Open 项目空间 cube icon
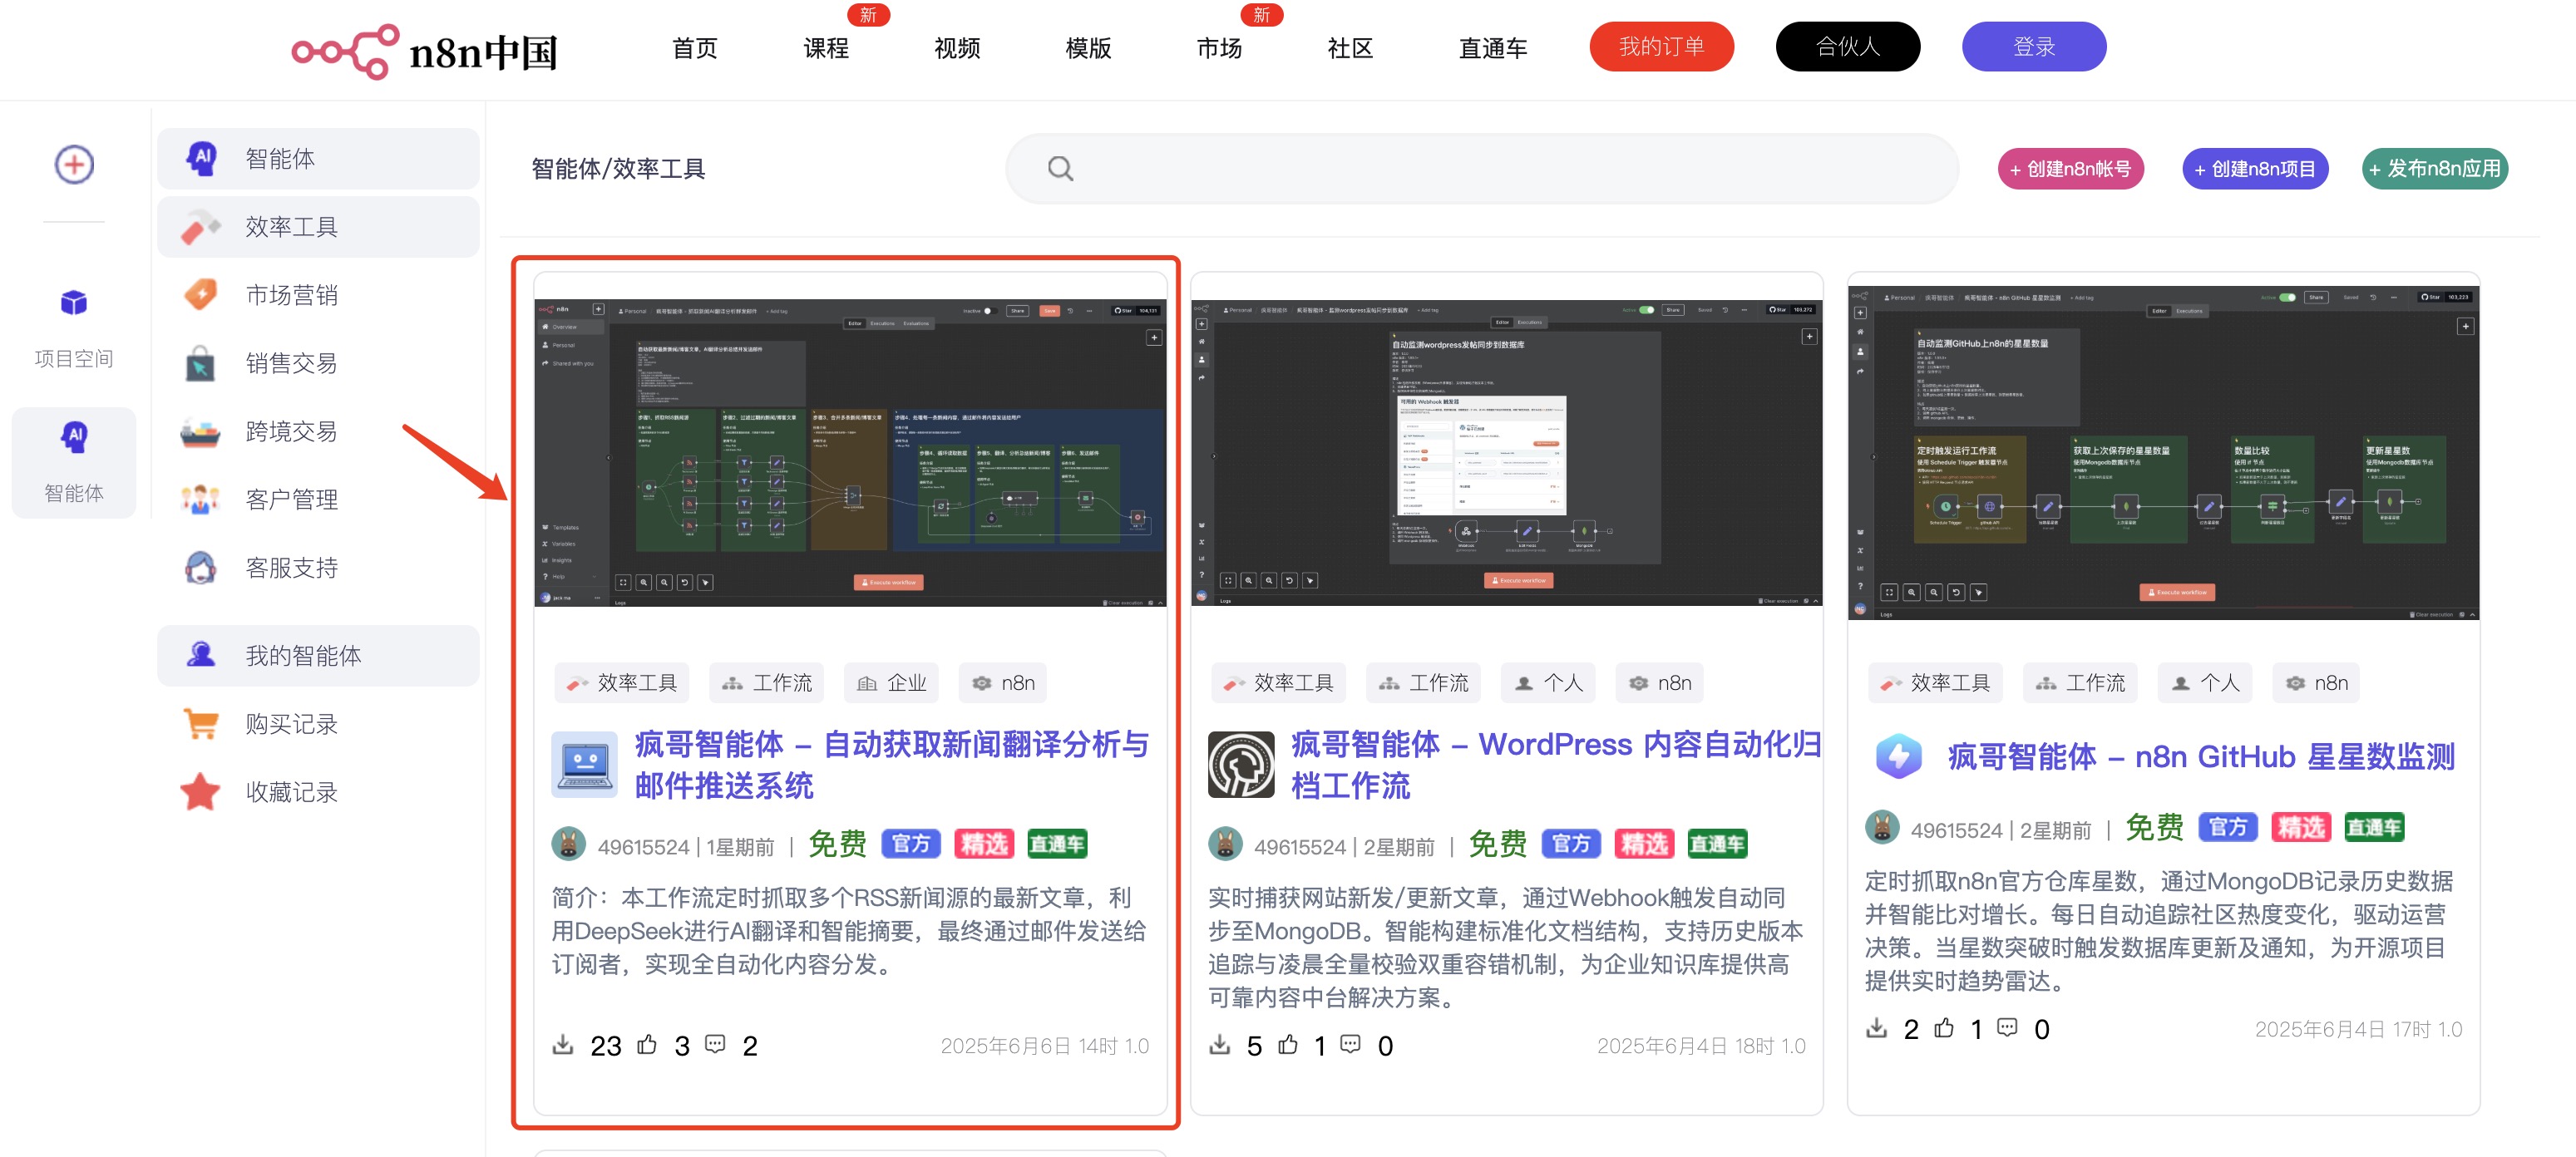This screenshot has height=1157, width=2576. (x=74, y=302)
